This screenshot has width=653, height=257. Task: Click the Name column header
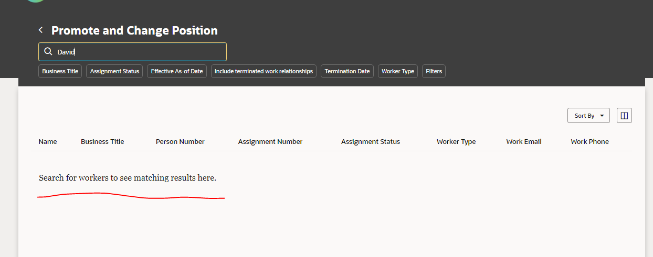pyautogui.click(x=48, y=142)
